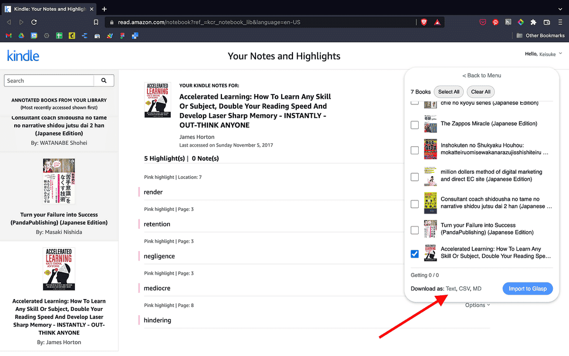Open the Brave Shields lion icon
The height and width of the screenshot is (356, 569).
pos(424,22)
